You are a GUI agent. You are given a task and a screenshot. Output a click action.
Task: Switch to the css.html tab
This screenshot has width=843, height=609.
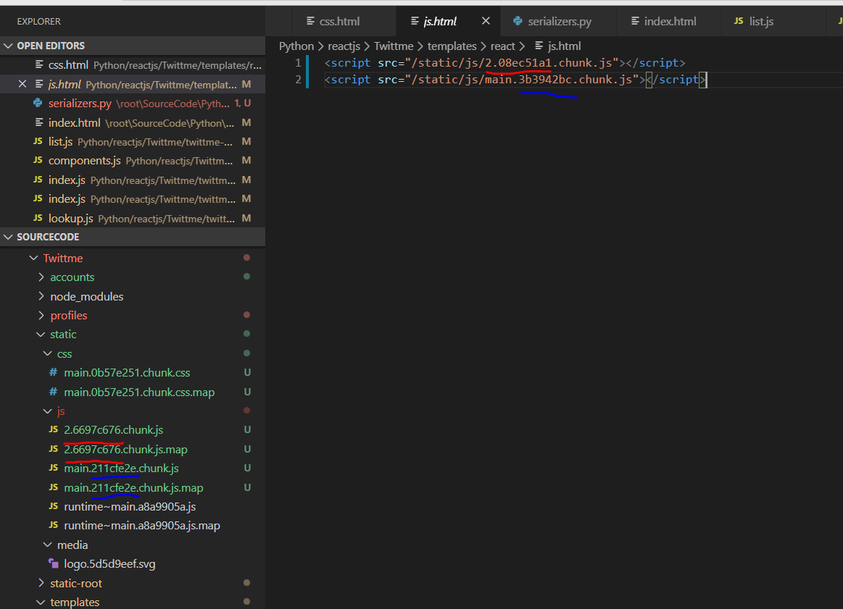pos(339,21)
